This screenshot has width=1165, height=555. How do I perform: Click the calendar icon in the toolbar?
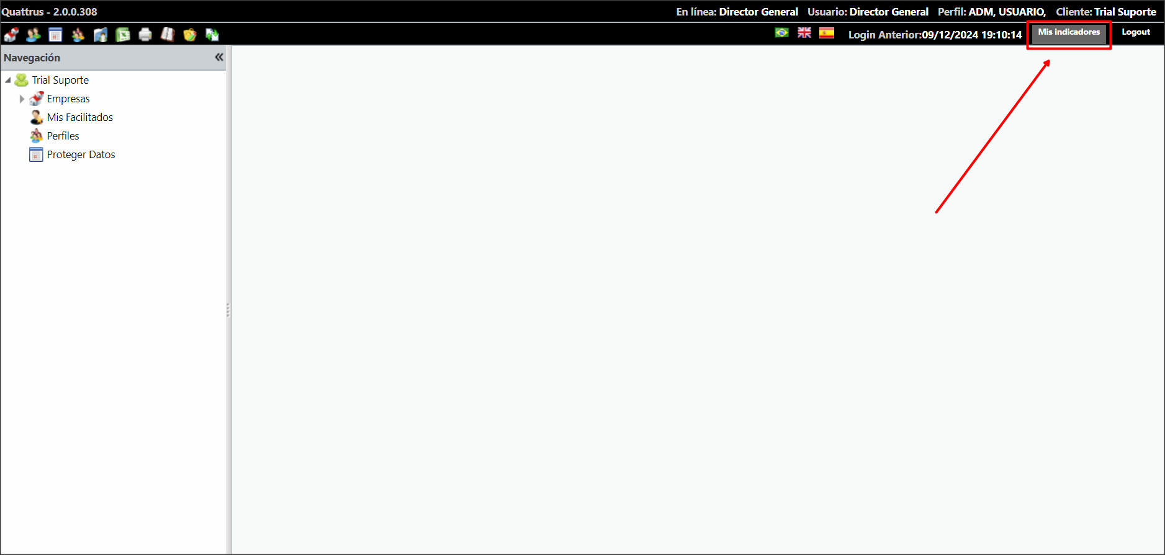56,35
